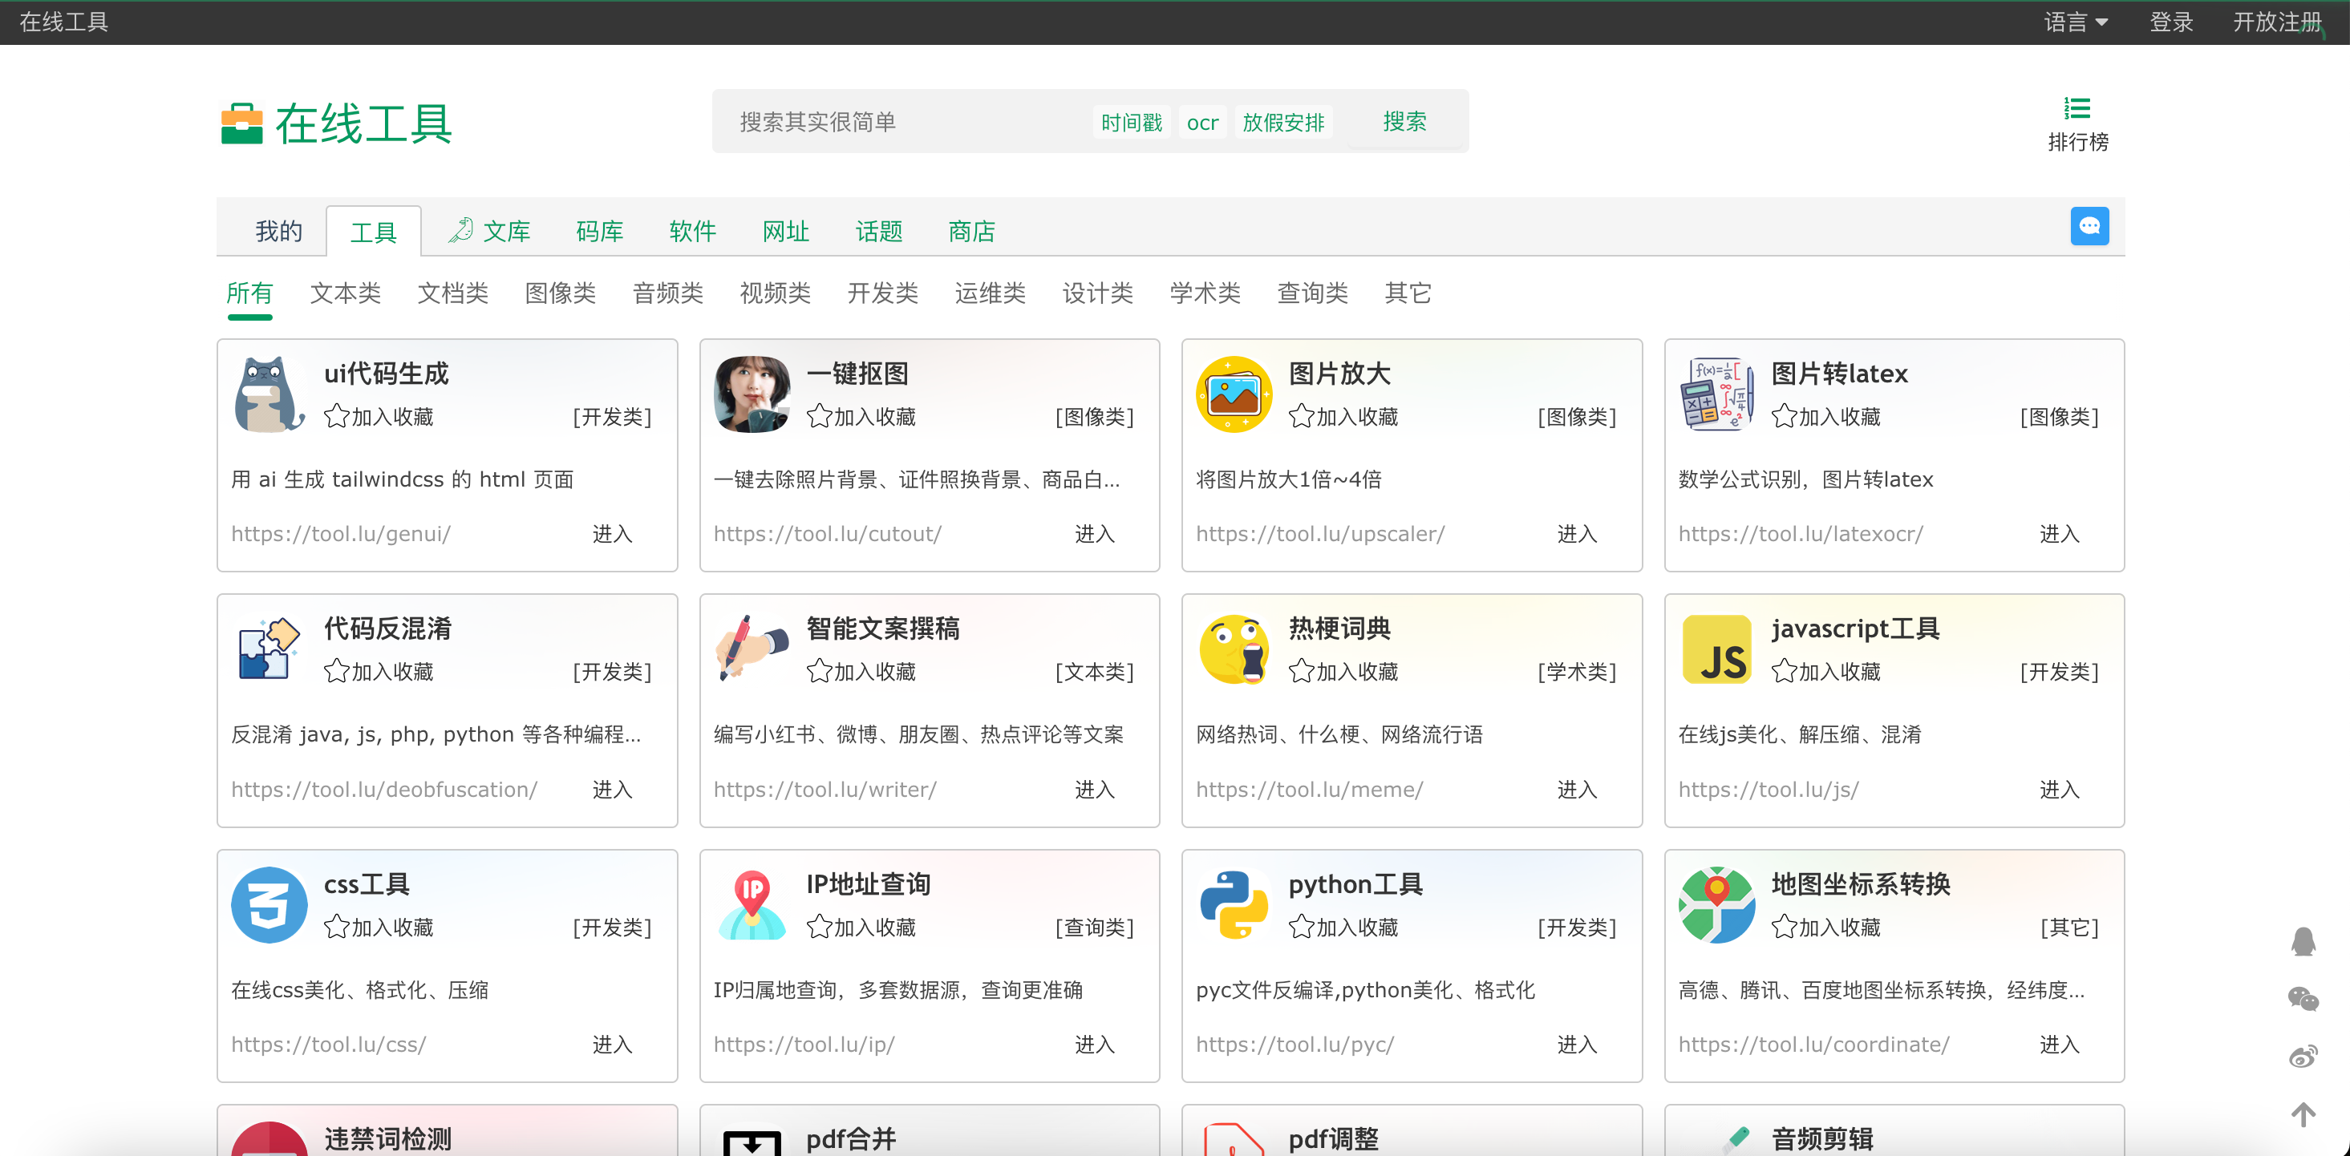Click the javascript工具 JS icon
The image size is (2350, 1156).
[1716, 649]
